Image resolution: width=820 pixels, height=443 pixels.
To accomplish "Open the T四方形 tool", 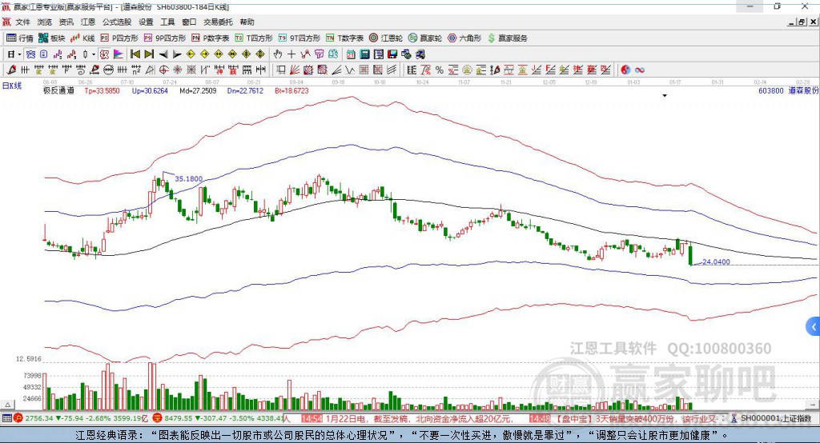I will click(x=254, y=38).
